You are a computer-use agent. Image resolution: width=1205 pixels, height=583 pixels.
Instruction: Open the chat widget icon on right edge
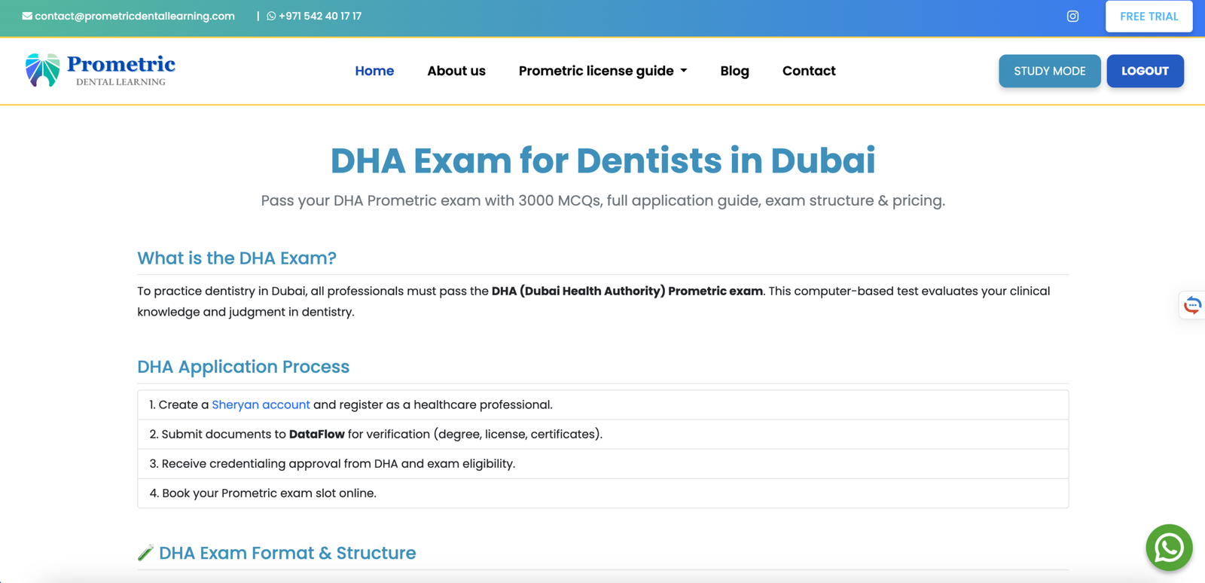point(1192,305)
